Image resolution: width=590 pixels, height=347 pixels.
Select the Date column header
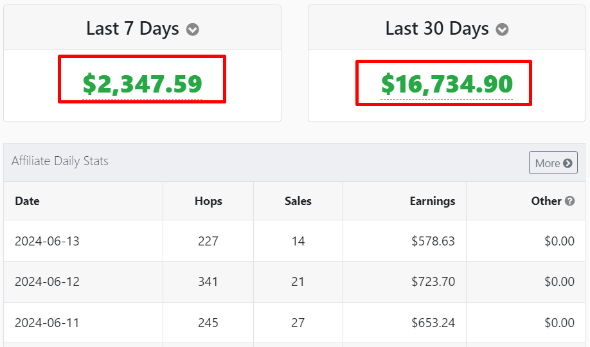click(x=27, y=201)
